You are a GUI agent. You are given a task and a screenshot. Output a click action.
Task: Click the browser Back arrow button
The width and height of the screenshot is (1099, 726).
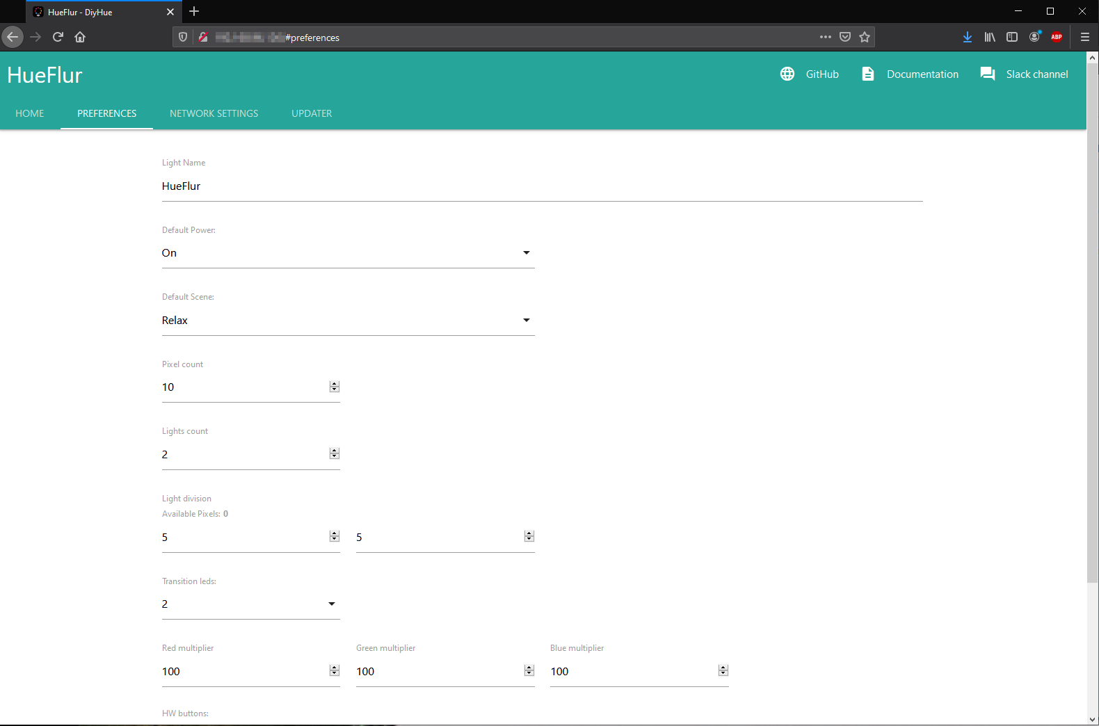(13, 37)
